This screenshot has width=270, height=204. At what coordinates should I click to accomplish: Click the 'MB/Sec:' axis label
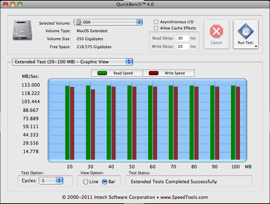31,77
